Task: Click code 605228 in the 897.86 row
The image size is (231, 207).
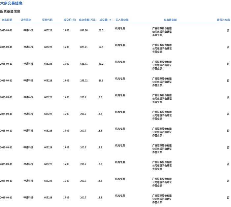Action: [48, 30]
